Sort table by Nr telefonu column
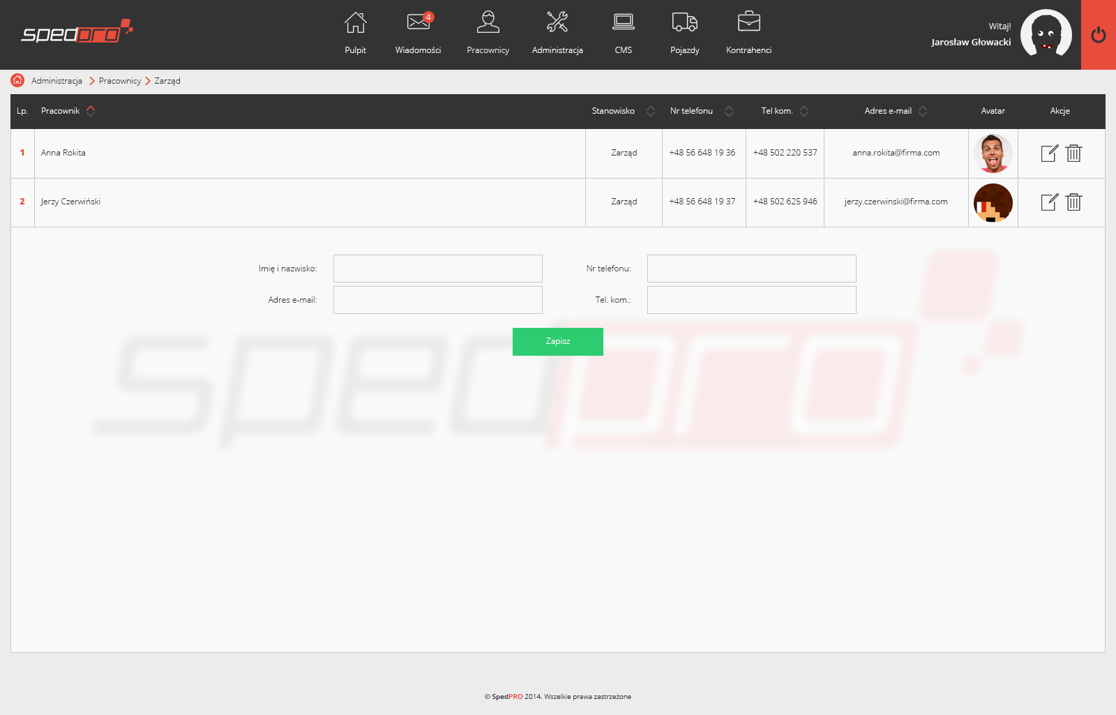 tap(728, 111)
